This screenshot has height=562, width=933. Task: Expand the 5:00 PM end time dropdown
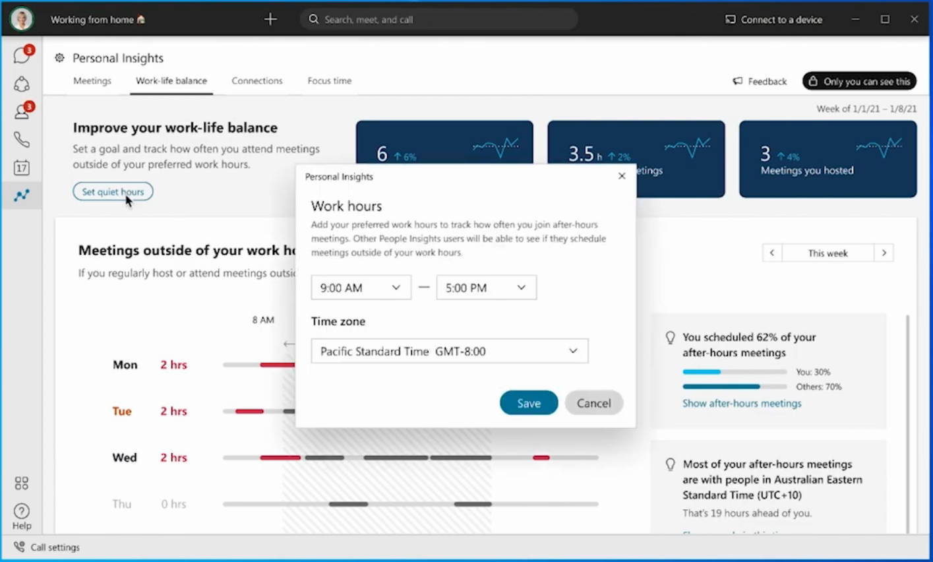point(486,288)
